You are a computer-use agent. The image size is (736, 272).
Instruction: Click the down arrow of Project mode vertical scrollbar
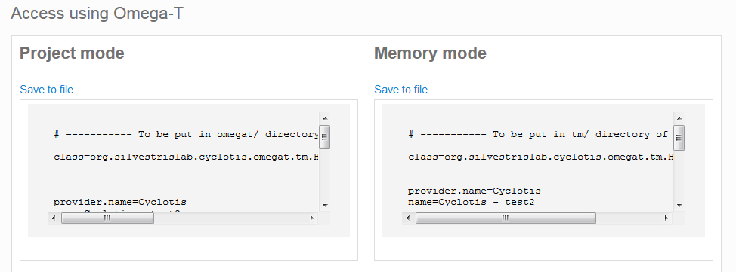(x=325, y=205)
